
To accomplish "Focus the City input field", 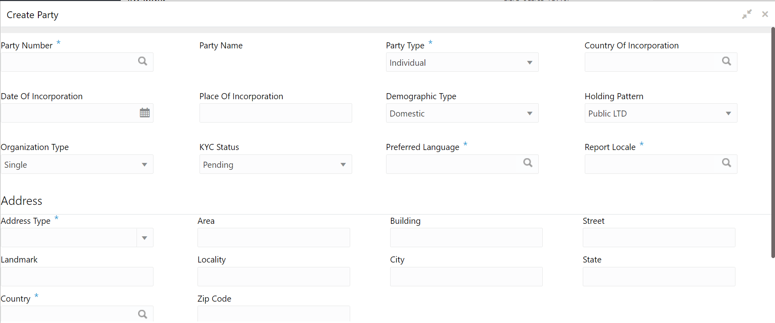I will (x=466, y=277).
